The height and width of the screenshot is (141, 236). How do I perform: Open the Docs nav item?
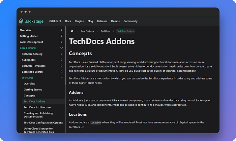point(68,21)
